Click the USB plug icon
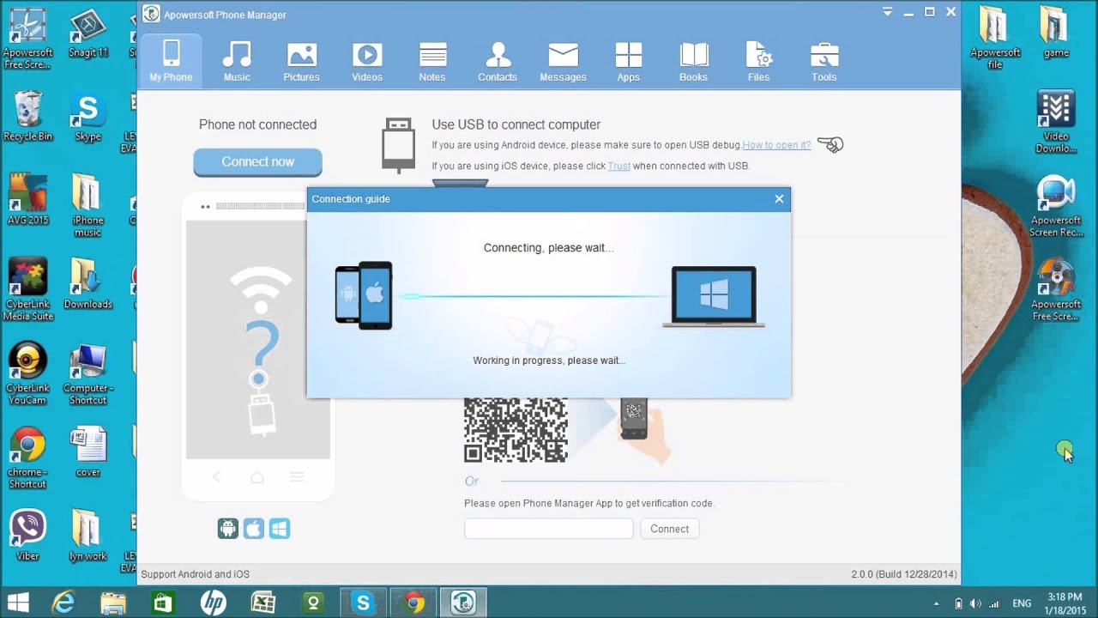1098x618 pixels. pos(398,146)
